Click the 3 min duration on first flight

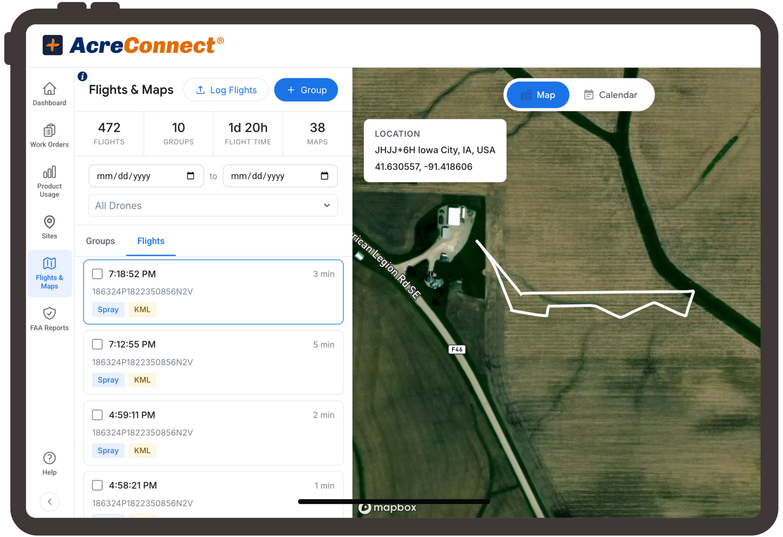324,274
